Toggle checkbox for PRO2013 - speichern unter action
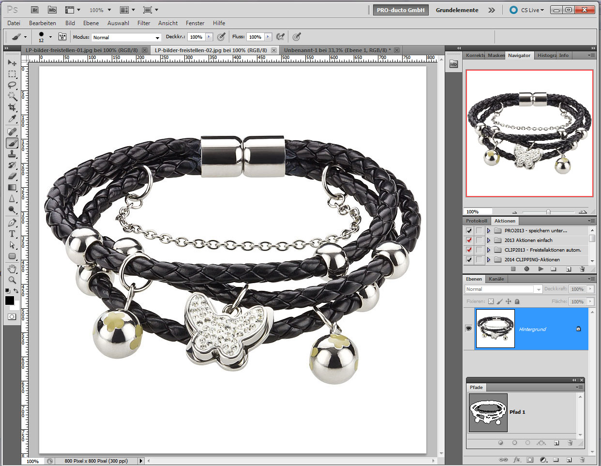601x466 pixels. pos(469,231)
